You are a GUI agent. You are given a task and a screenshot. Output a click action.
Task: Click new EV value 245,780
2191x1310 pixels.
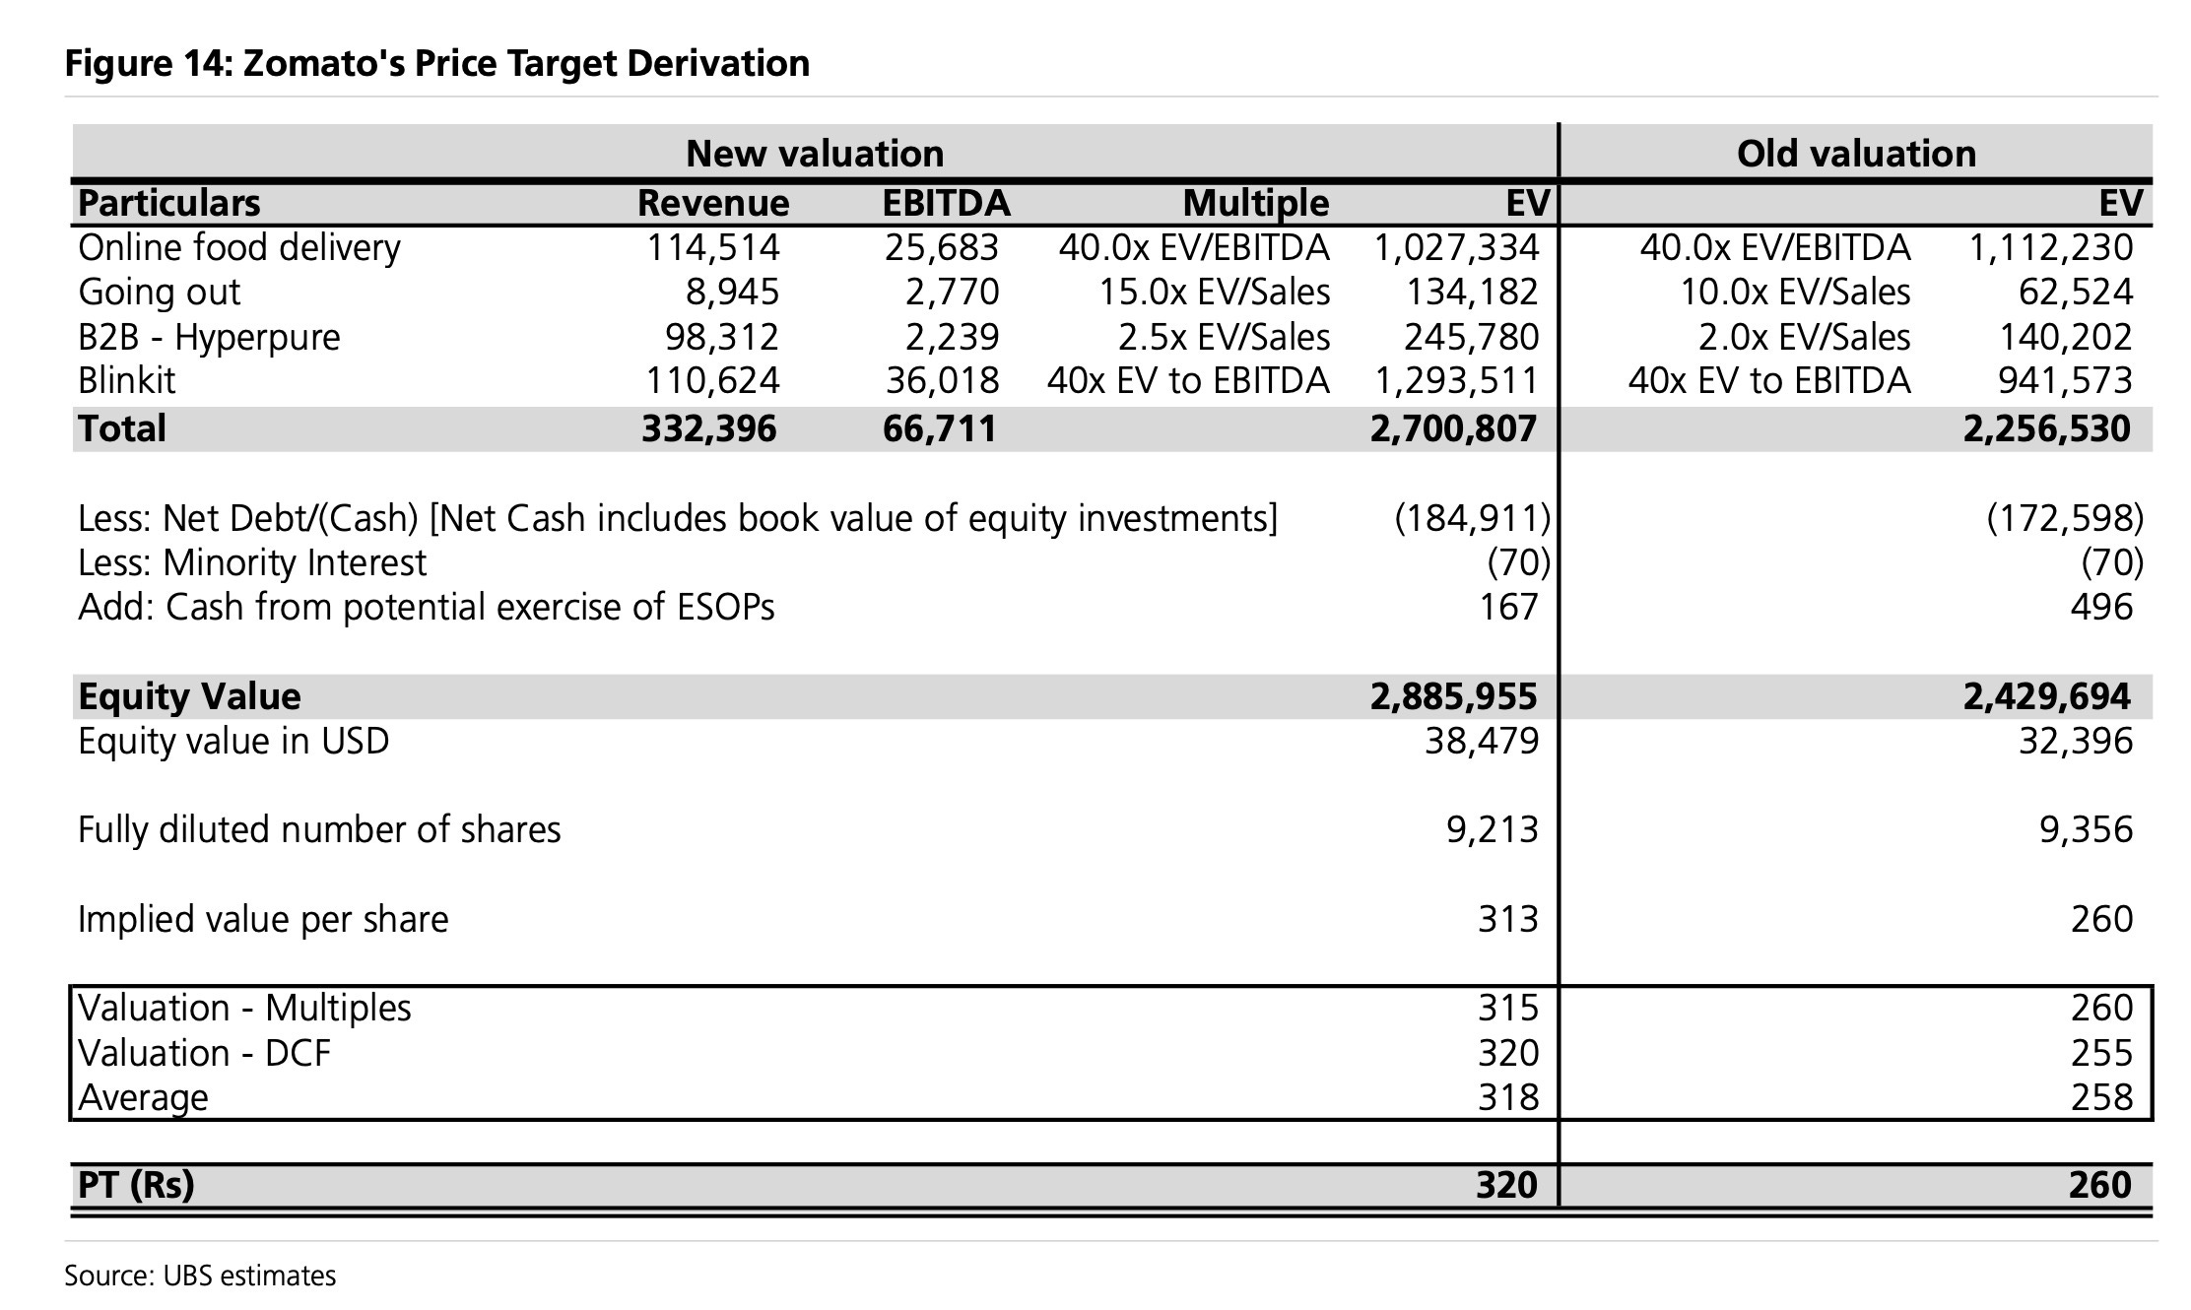1472,337
